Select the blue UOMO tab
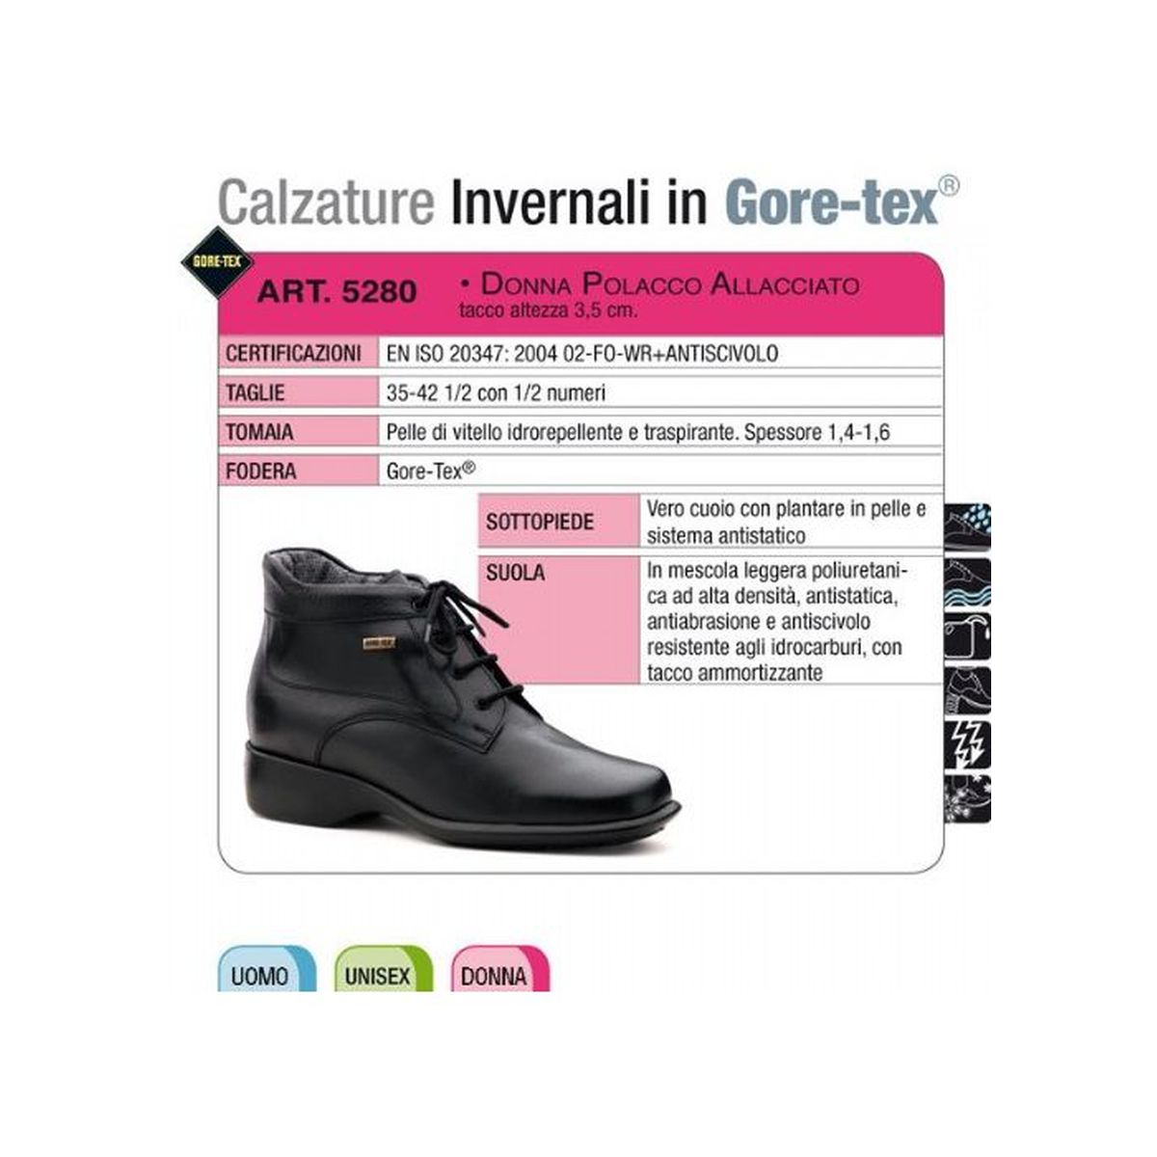The width and height of the screenshot is (1157, 1157). (x=267, y=969)
